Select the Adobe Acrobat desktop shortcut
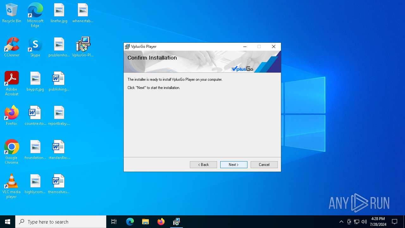The width and height of the screenshot is (405, 228). pos(12,84)
